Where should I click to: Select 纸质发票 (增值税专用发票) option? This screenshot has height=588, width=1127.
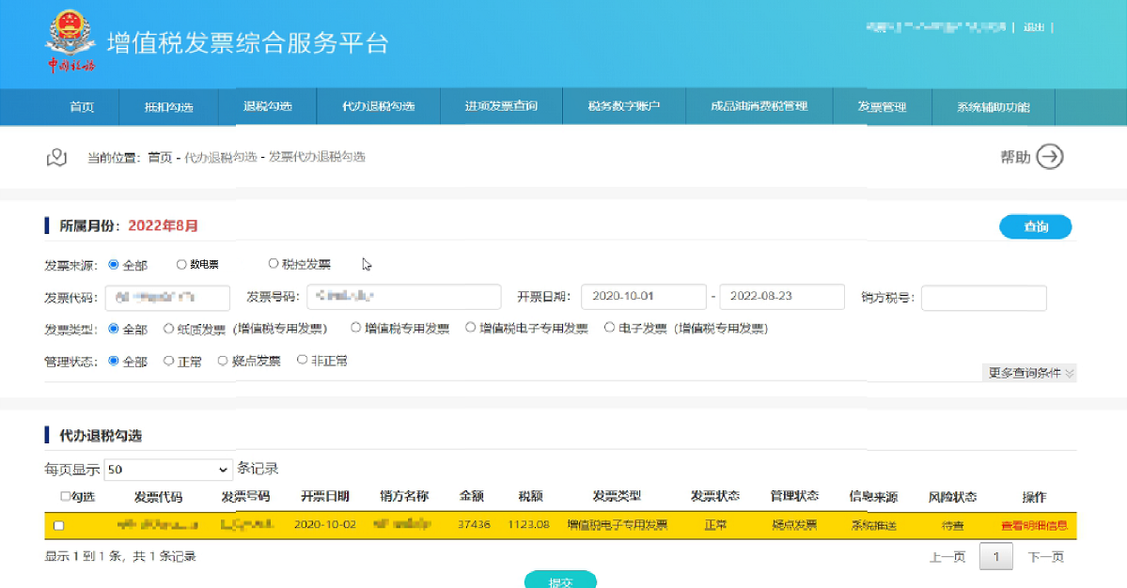click(169, 328)
